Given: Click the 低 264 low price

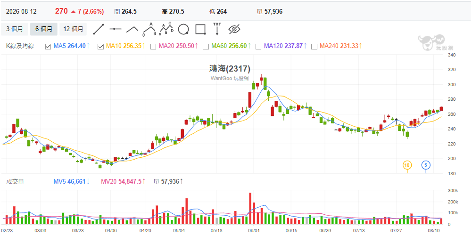Looking at the screenshot, I should 218,11.
